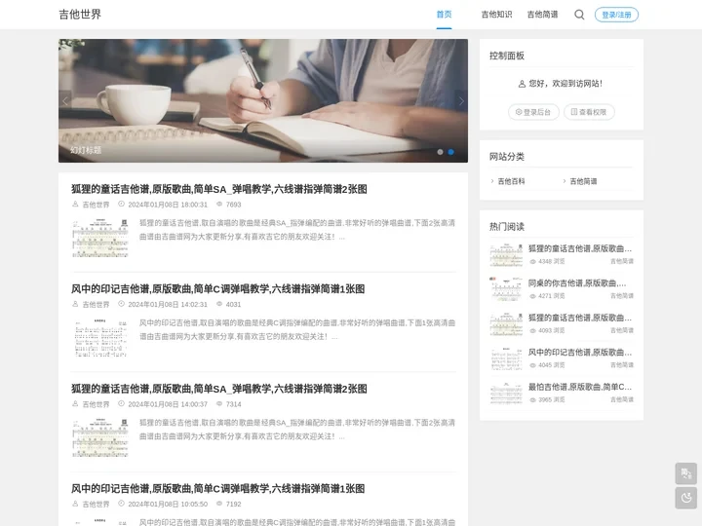The width and height of the screenshot is (702, 526).
Task: Click thumbnail of hot read 同桌的你吉他谱
Action: 506,289
